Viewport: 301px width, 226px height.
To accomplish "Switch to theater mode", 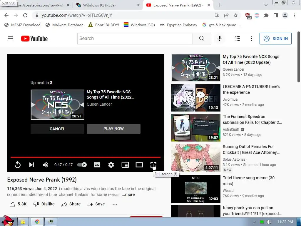I will click(x=139, y=165).
